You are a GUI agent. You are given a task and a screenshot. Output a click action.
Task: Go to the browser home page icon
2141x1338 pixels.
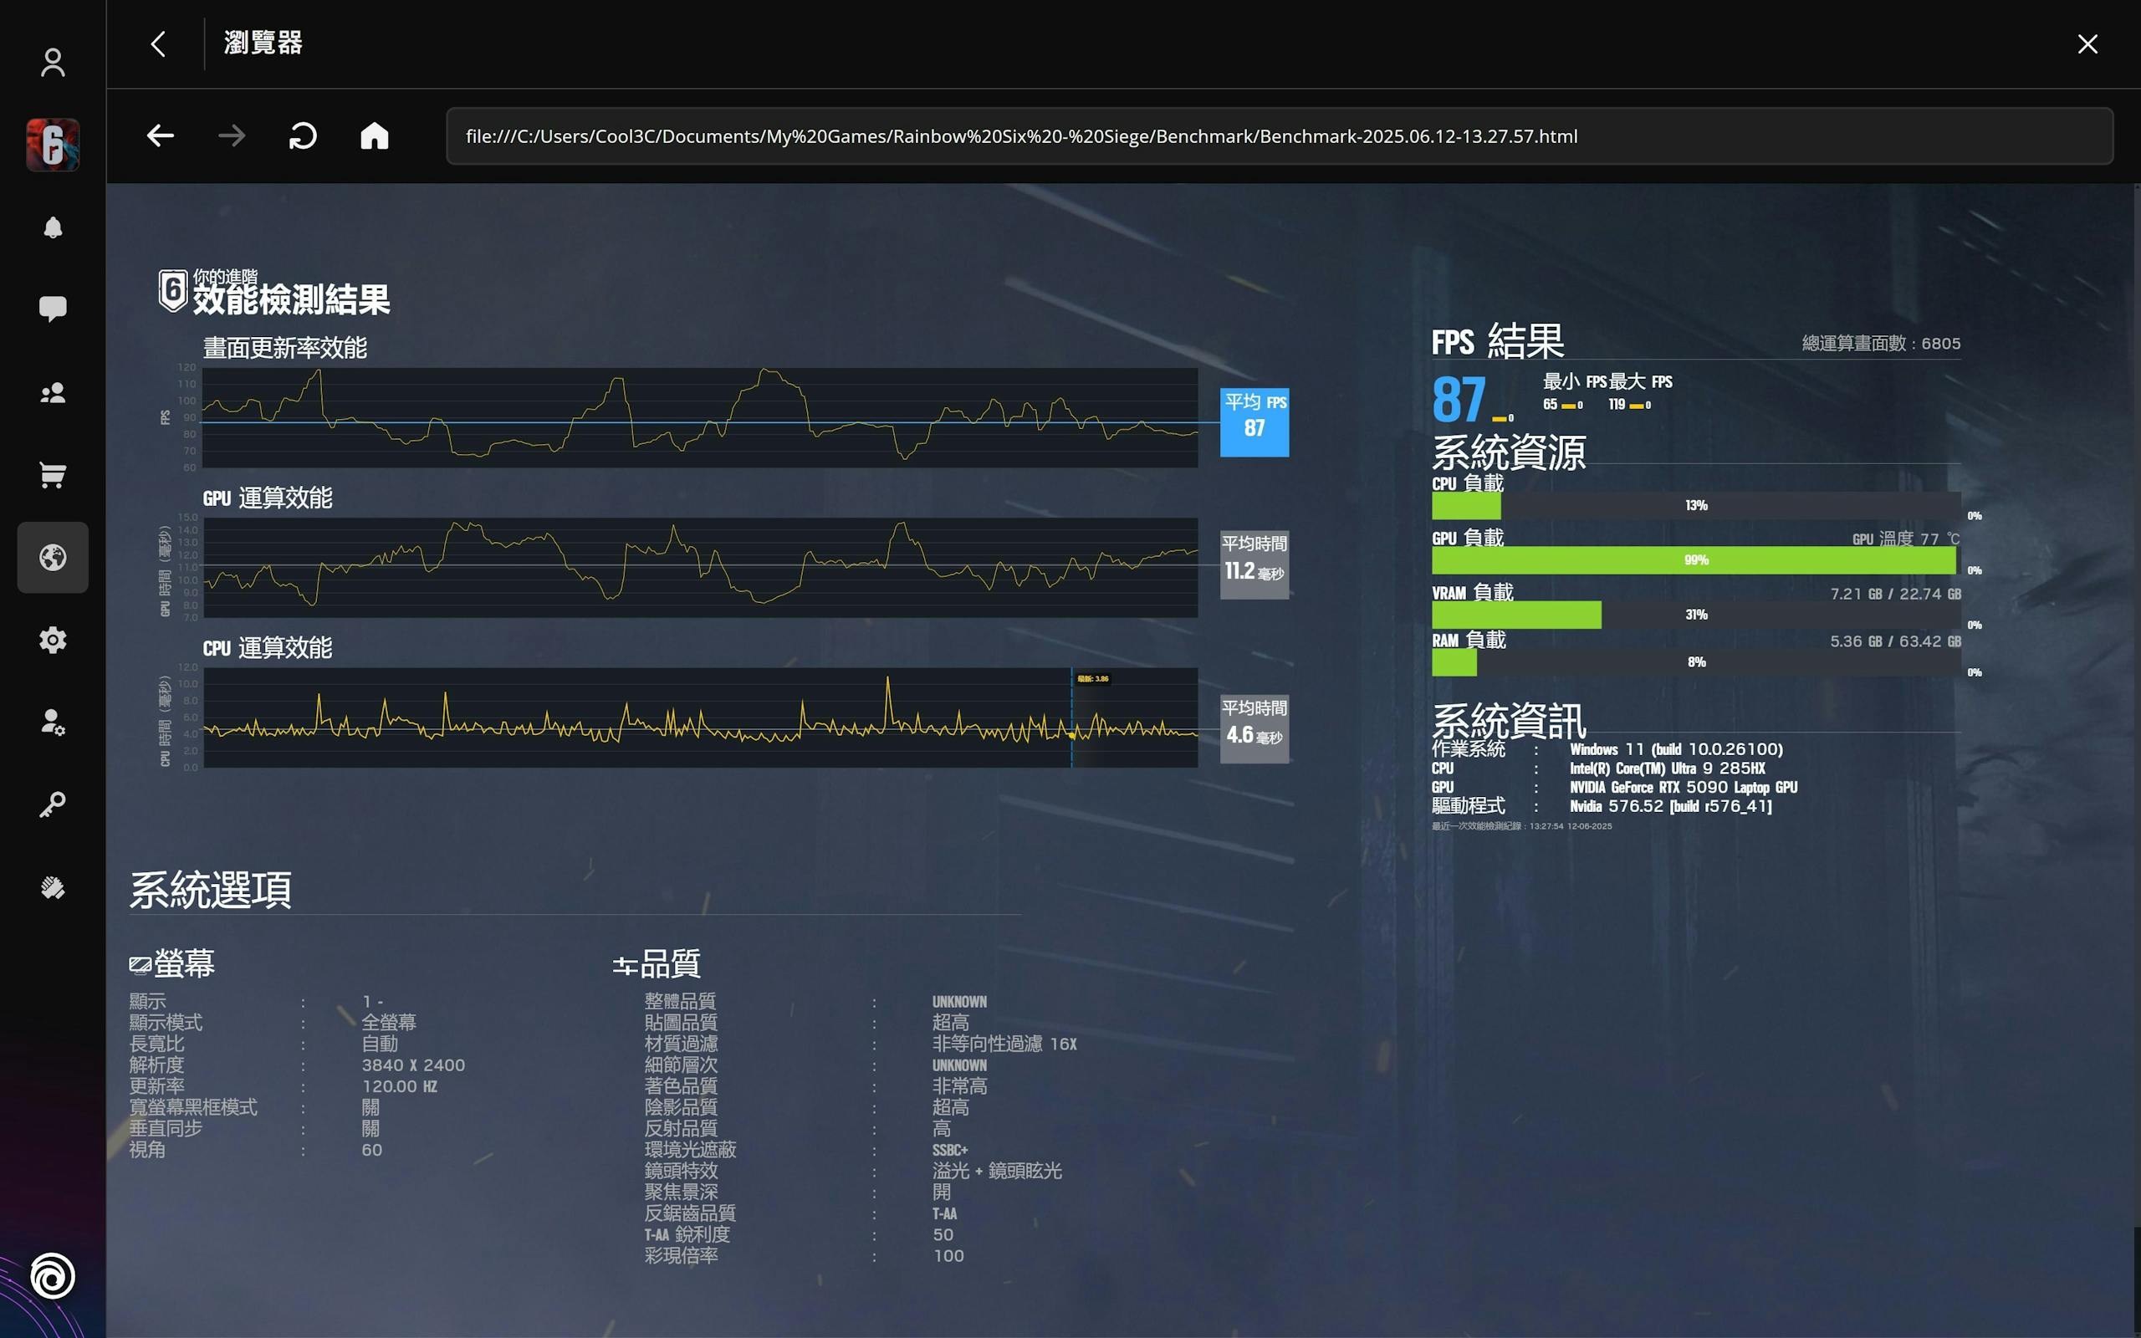tap(374, 136)
